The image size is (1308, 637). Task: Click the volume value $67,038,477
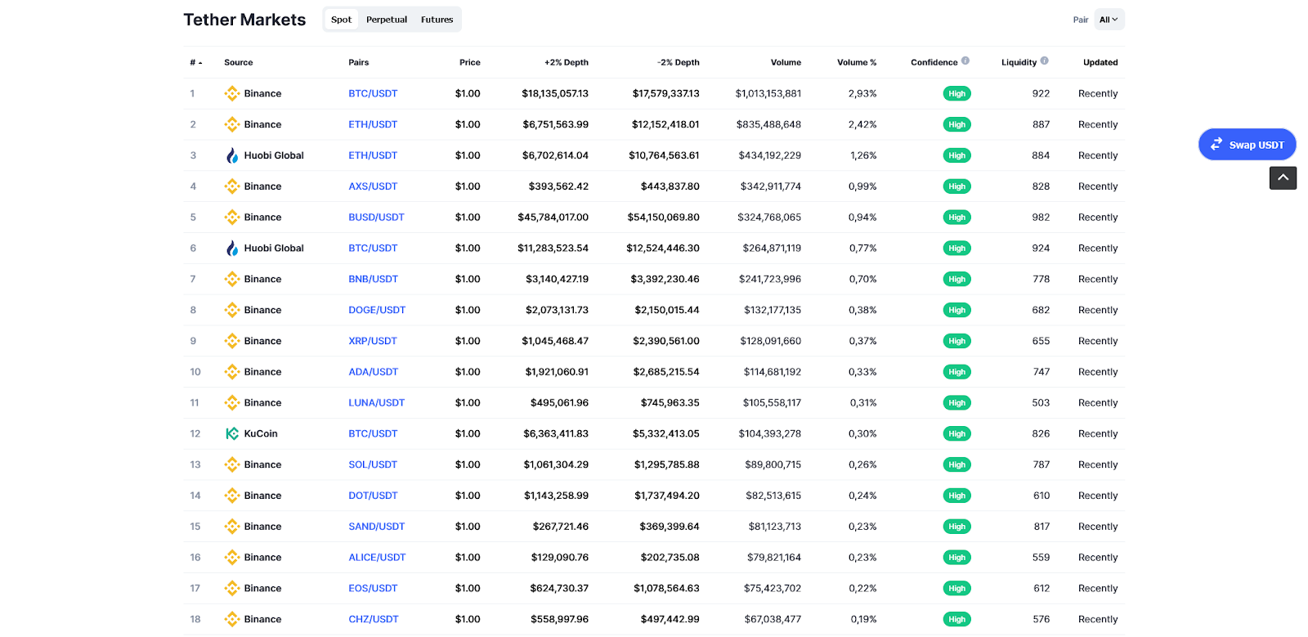tap(773, 619)
